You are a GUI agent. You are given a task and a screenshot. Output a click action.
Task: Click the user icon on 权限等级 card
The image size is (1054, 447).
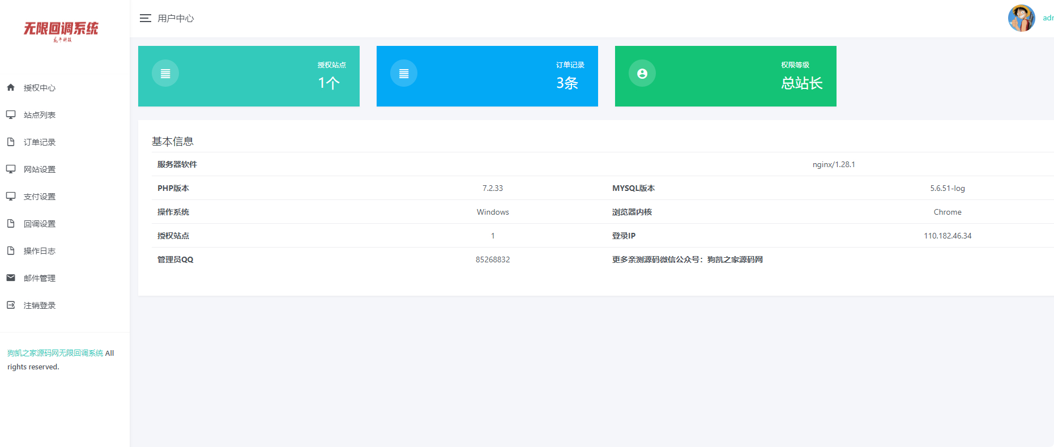[x=642, y=73]
